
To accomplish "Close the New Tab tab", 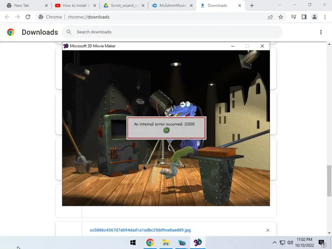I will pos(46,6).
